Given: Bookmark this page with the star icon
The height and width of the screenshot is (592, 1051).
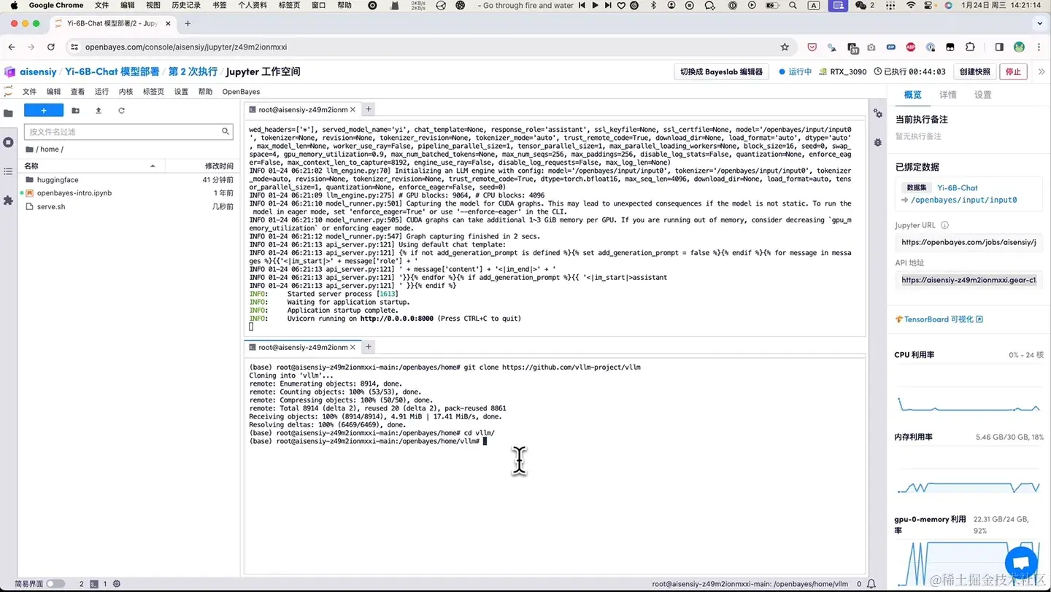Looking at the screenshot, I should click(785, 47).
